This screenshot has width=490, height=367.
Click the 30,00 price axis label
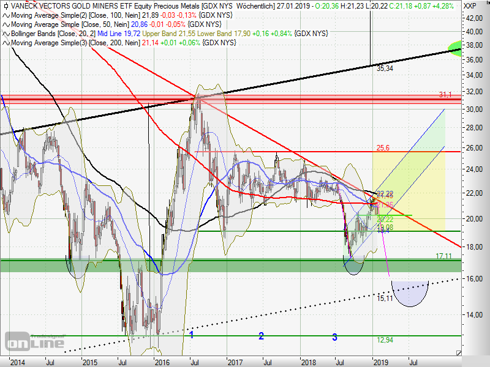point(474,109)
